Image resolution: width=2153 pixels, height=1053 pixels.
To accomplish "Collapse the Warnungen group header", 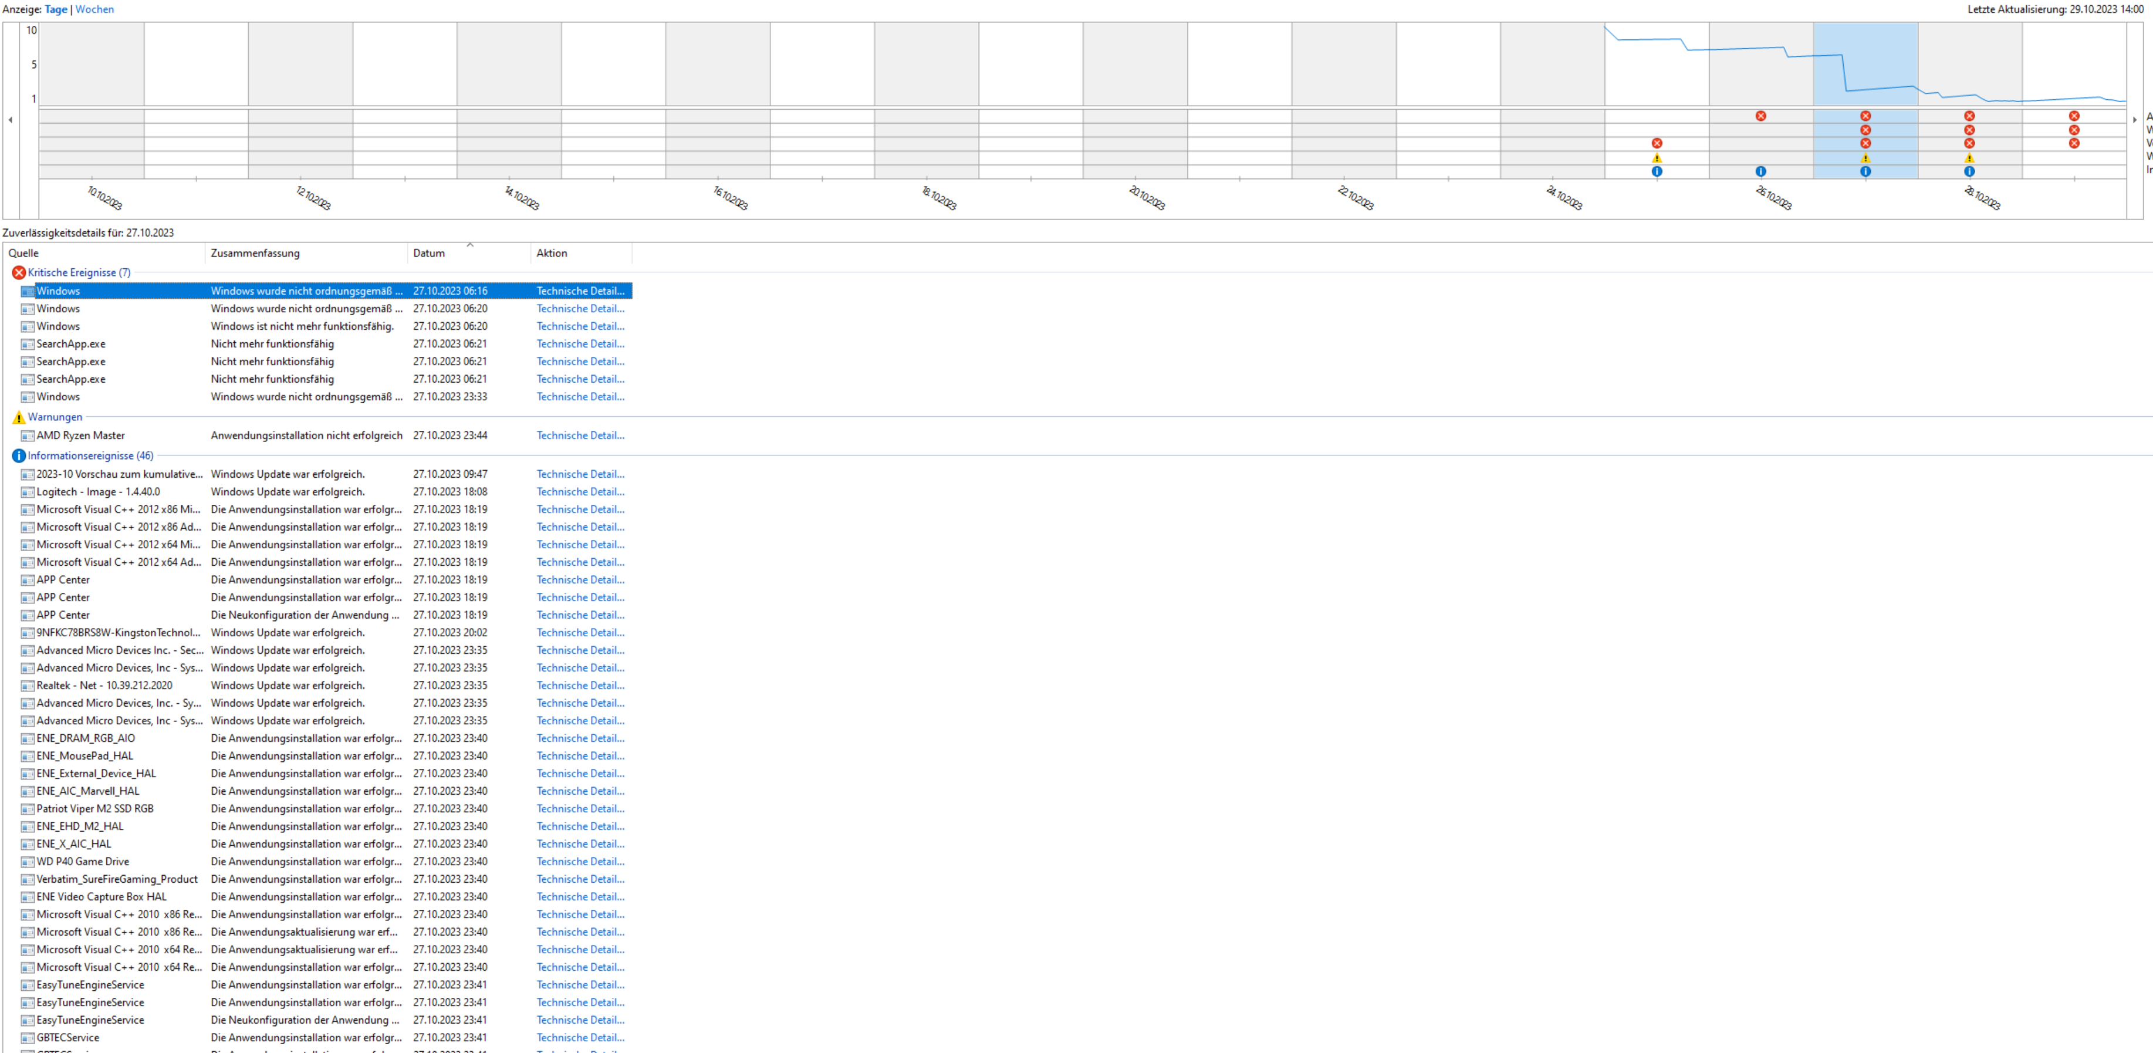I will pyautogui.click(x=55, y=417).
